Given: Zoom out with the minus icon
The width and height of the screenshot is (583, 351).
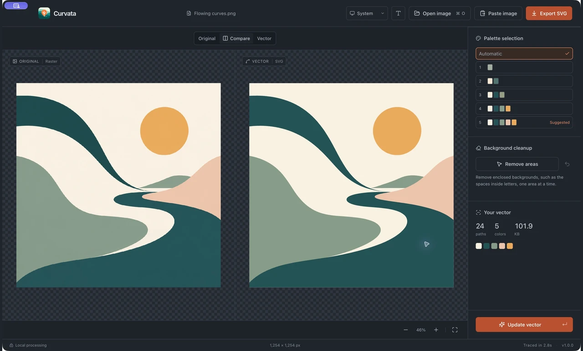Looking at the screenshot, I should 405,330.
